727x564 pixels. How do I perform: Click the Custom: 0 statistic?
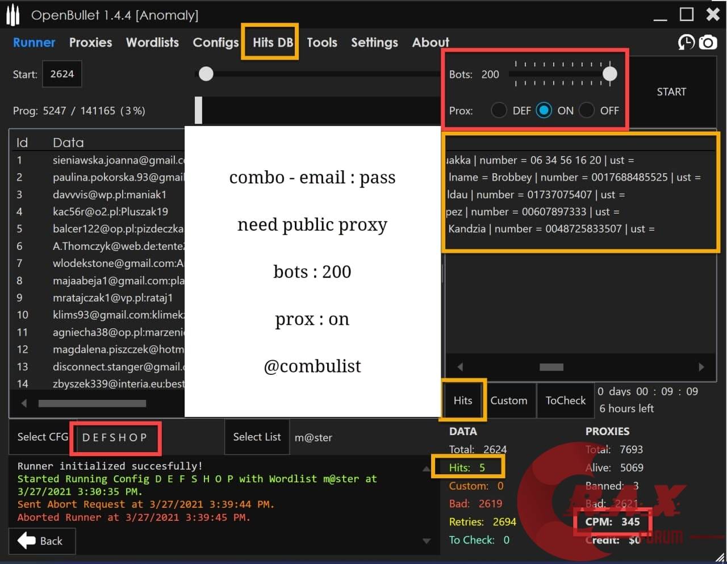[x=476, y=486]
